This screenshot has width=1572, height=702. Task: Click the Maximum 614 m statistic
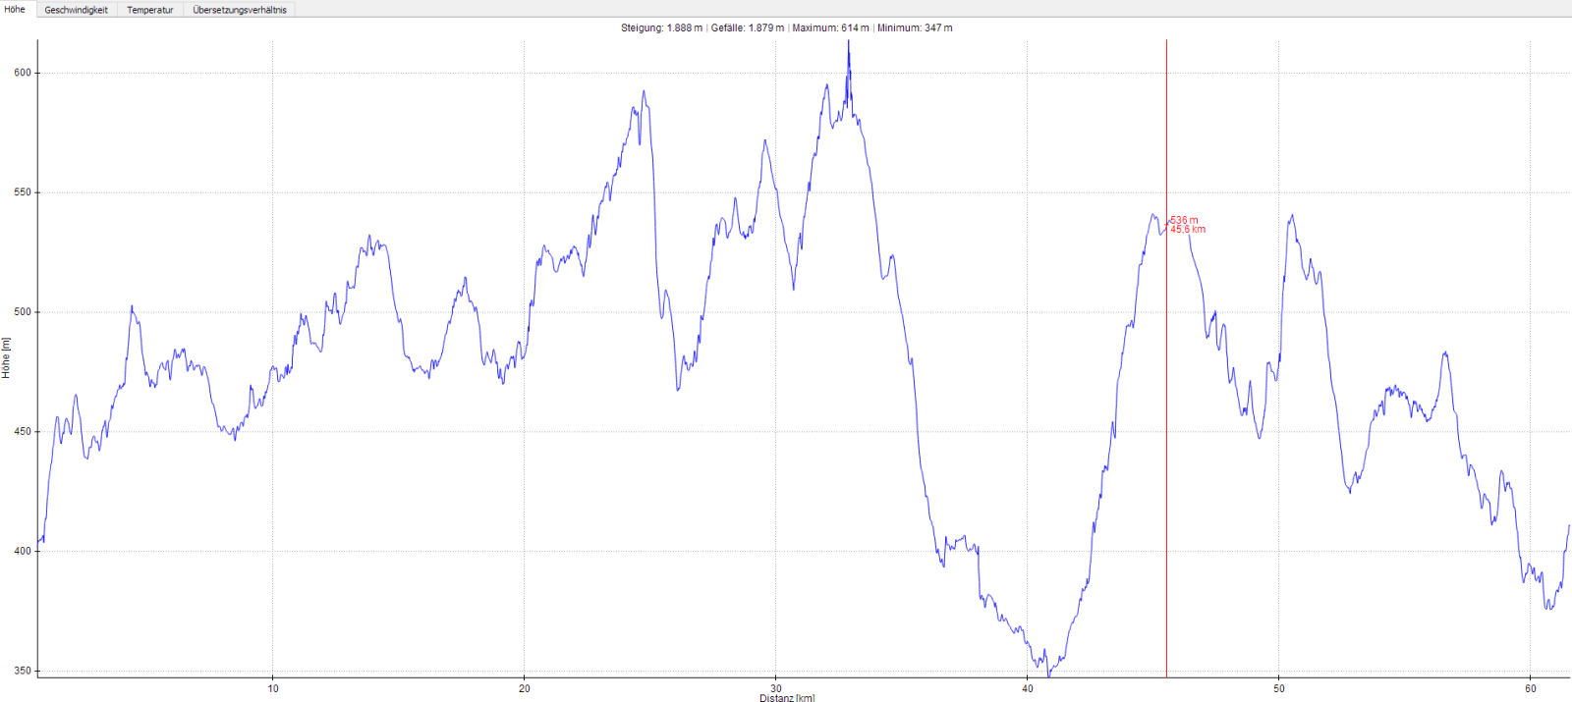[830, 27]
